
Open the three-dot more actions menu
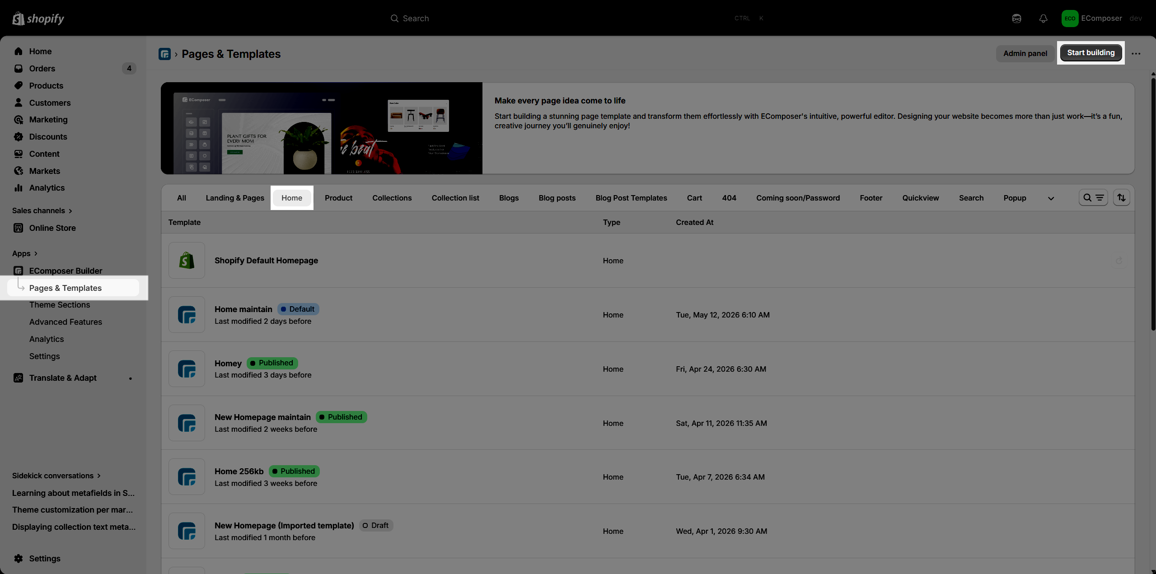pos(1136,53)
